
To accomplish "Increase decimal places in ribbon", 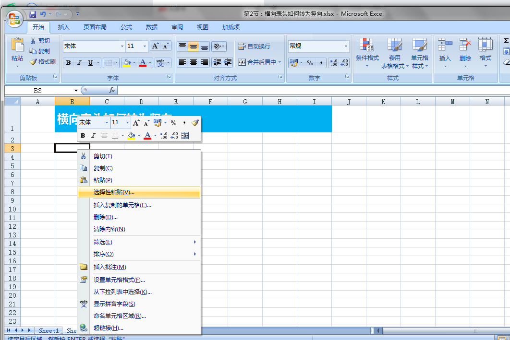I will coord(334,63).
